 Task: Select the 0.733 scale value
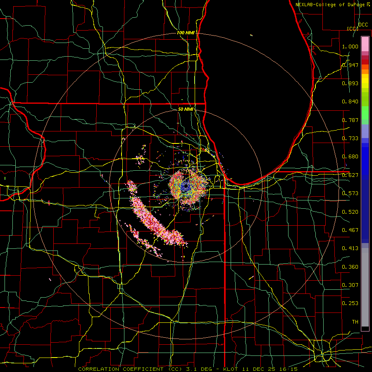[350, 138]
